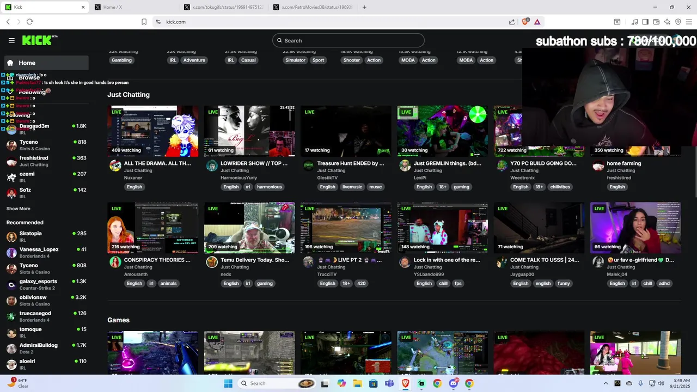Open the Brave main menu button
697x392 pixels.
pyautogui.click(x=689, y=22)
